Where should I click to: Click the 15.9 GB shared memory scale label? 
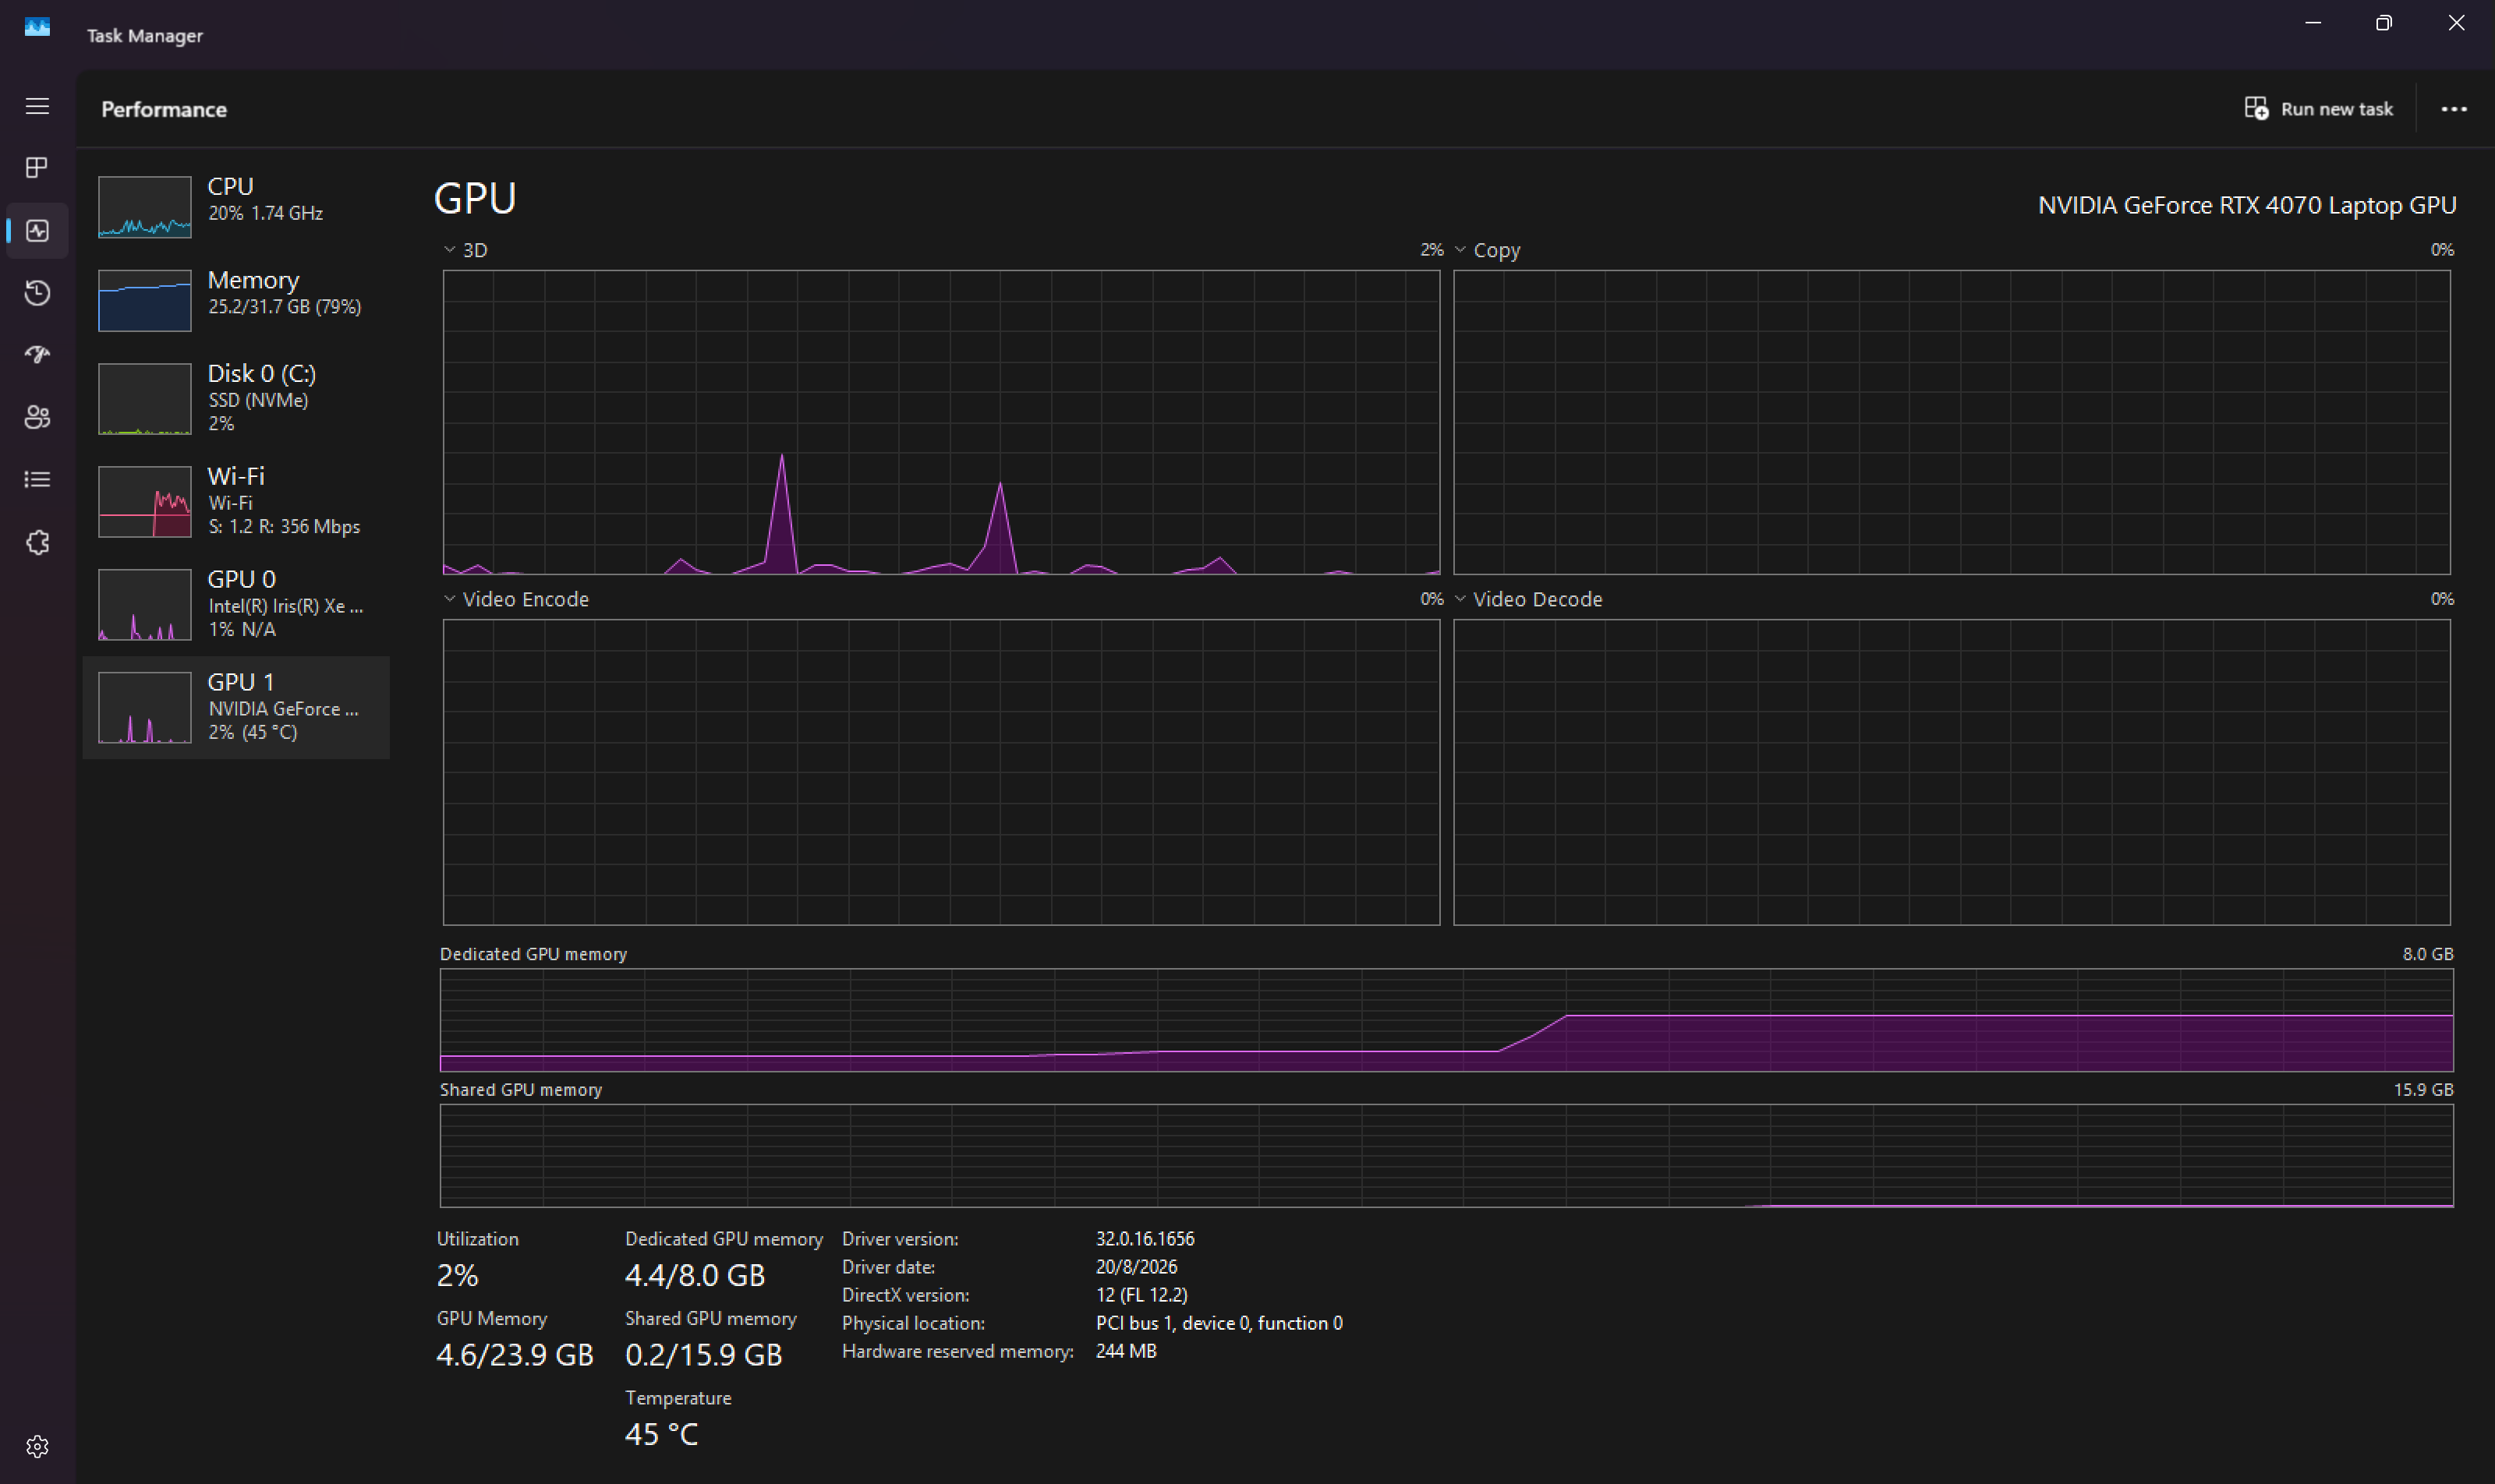point(2423,1090)
